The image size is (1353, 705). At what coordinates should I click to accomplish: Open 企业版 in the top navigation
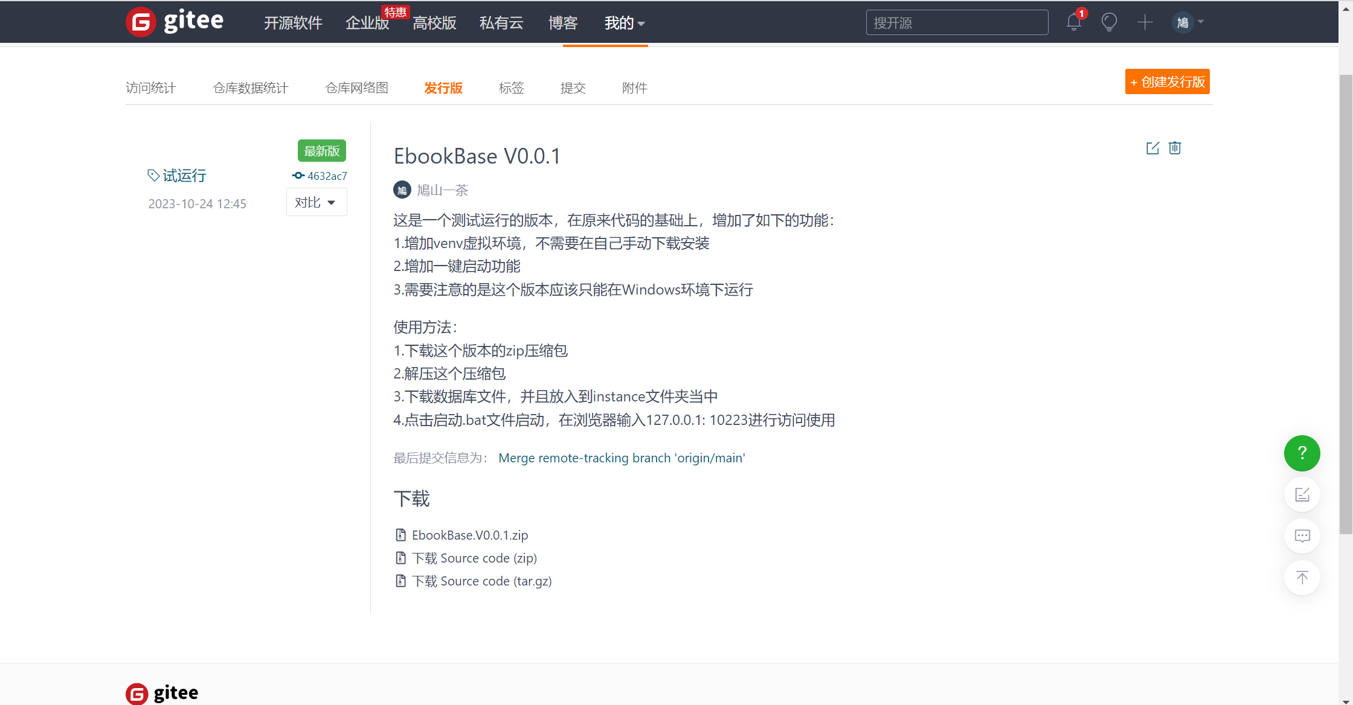click(367, 23)
